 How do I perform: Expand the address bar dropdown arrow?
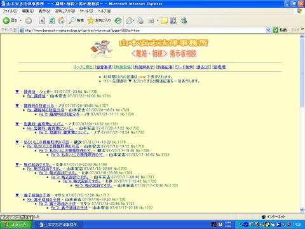pos(268,30)
